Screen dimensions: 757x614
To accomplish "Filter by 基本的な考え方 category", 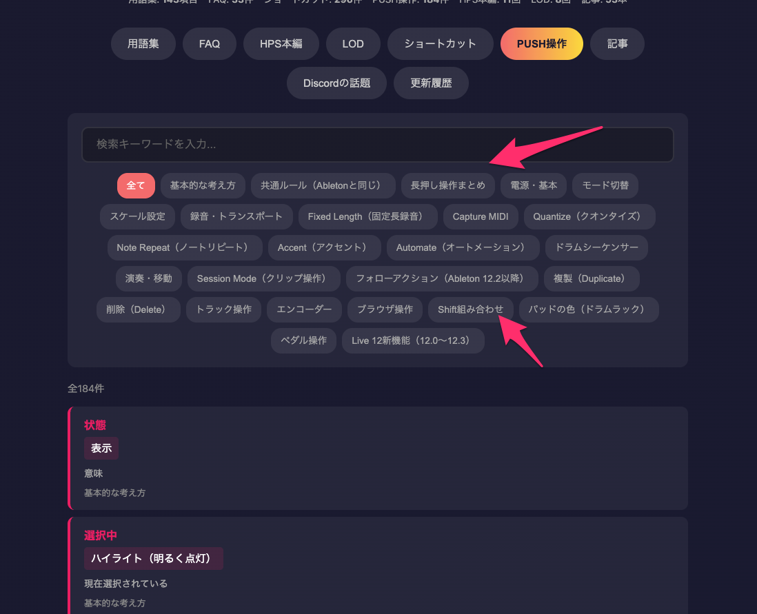I will 203,185.
